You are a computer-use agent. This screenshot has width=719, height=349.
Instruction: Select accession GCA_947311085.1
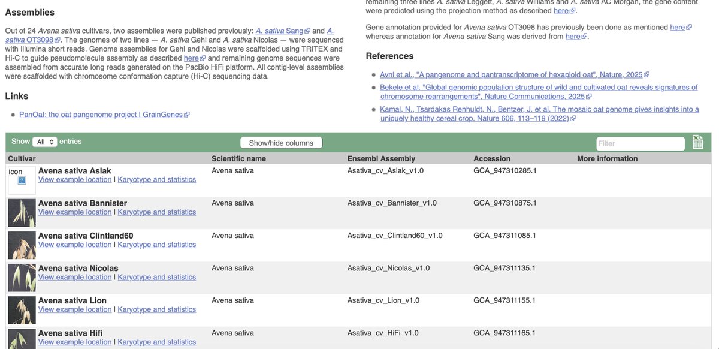504,235
